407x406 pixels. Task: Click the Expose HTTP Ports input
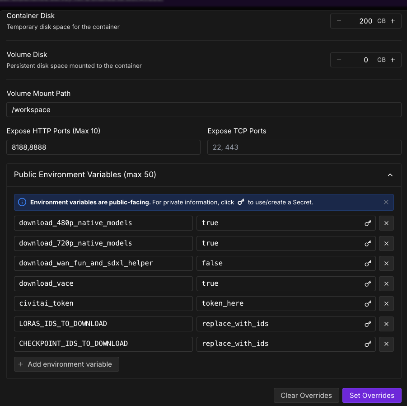pos(103,147)
